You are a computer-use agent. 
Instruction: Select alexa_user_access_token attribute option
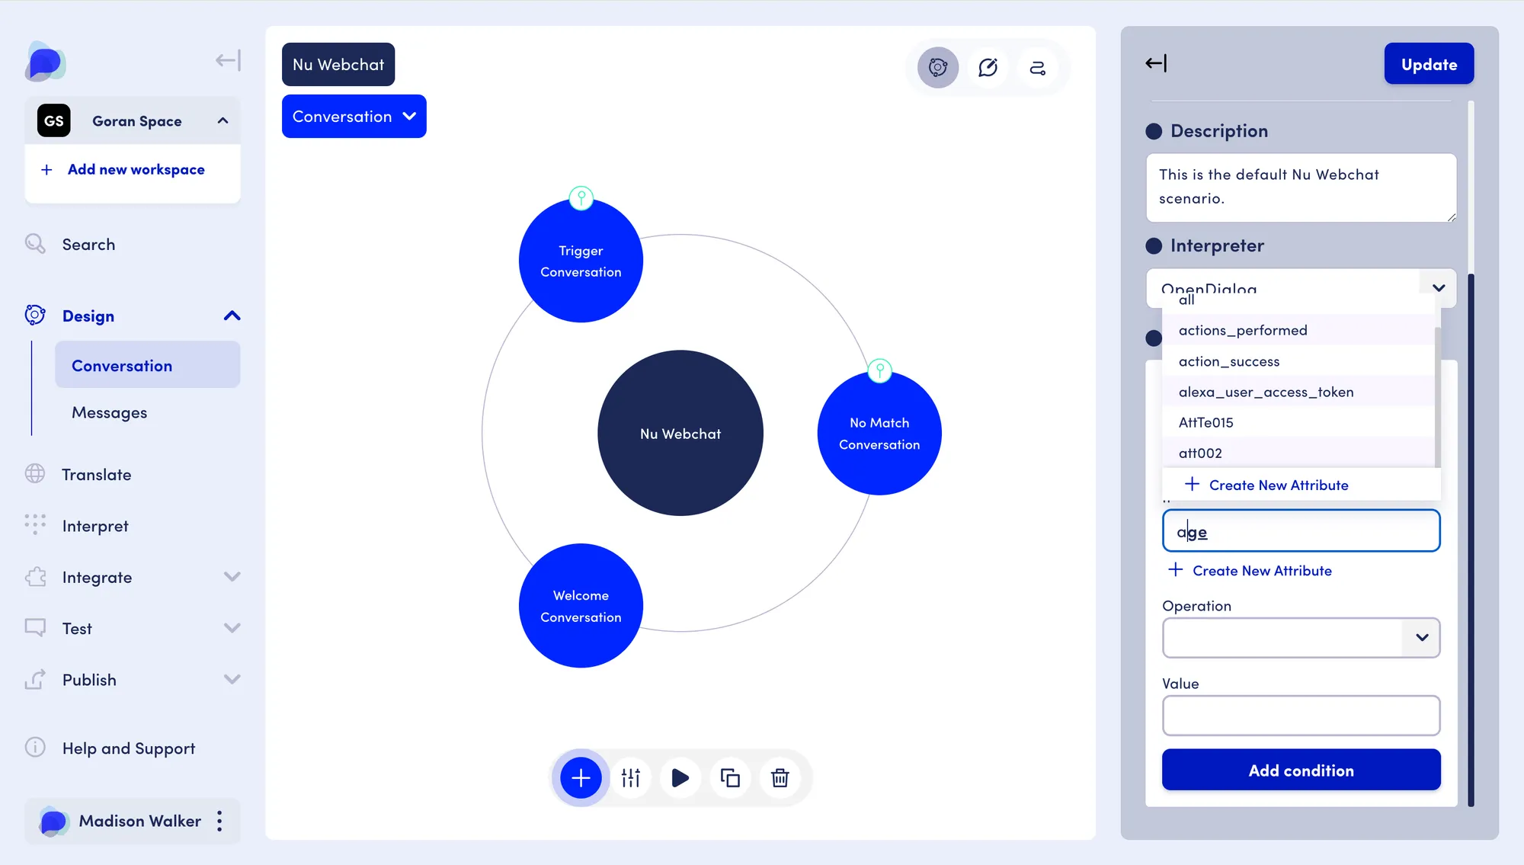(x=1298, y=392)
